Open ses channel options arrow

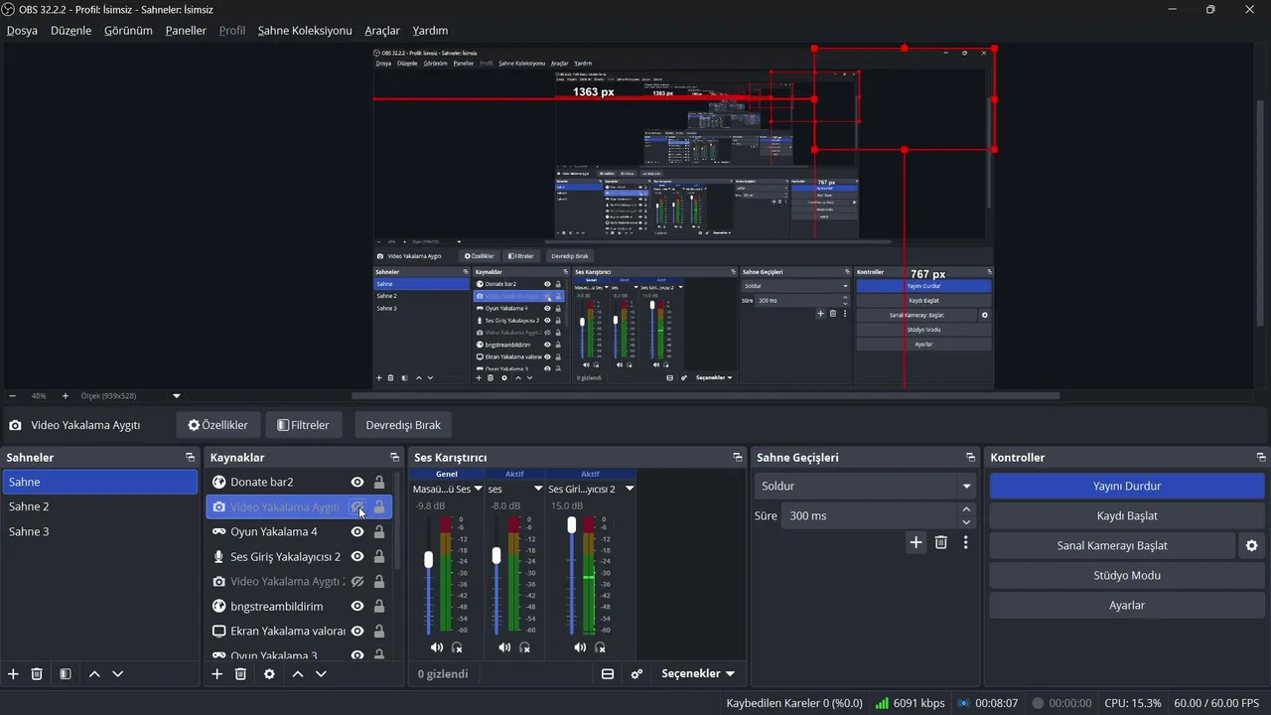[539, 490]
